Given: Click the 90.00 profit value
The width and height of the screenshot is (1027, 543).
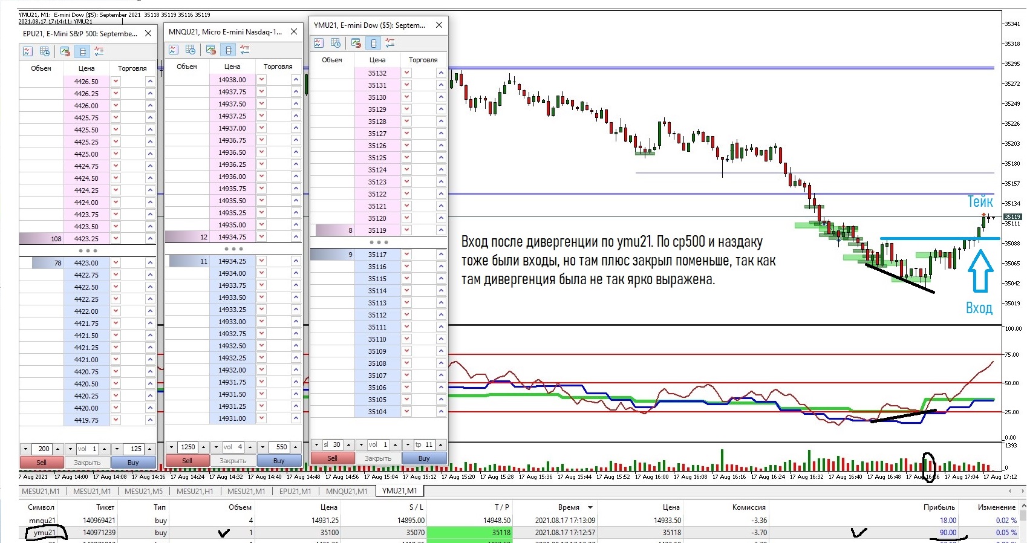Looking at the screenshot, I should tap(948, 533).
